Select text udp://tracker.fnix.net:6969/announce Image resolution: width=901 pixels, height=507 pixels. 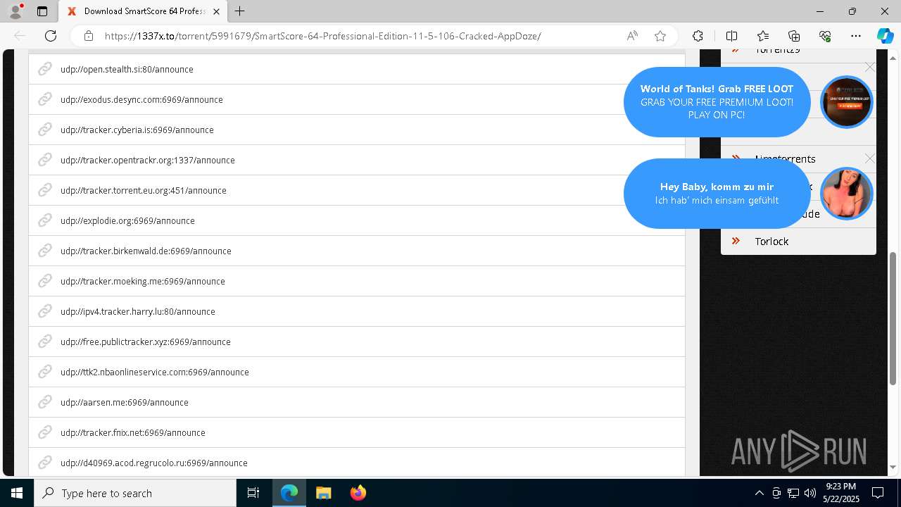click(133, 432)
